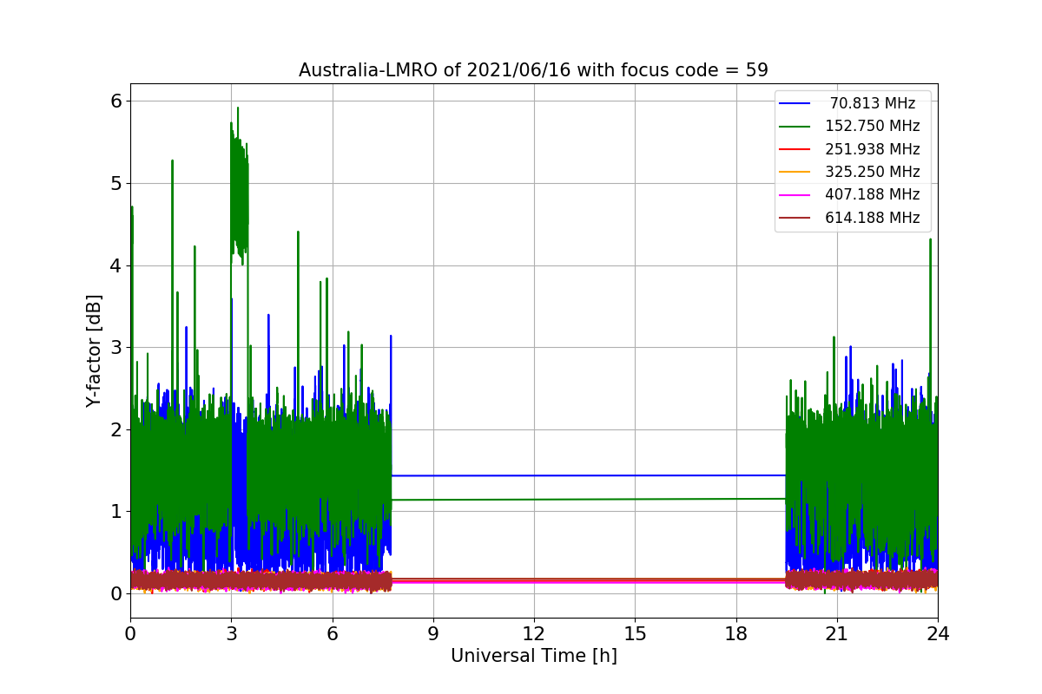Click x-axis tick label 0
This screenshot has height=694, width=1042.
click(x=130, y=634)
